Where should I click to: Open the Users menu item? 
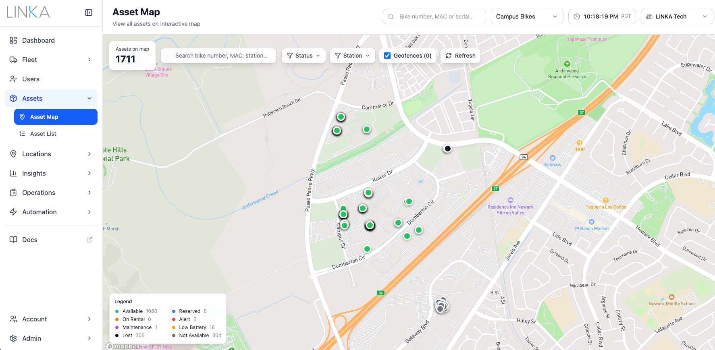51,79
